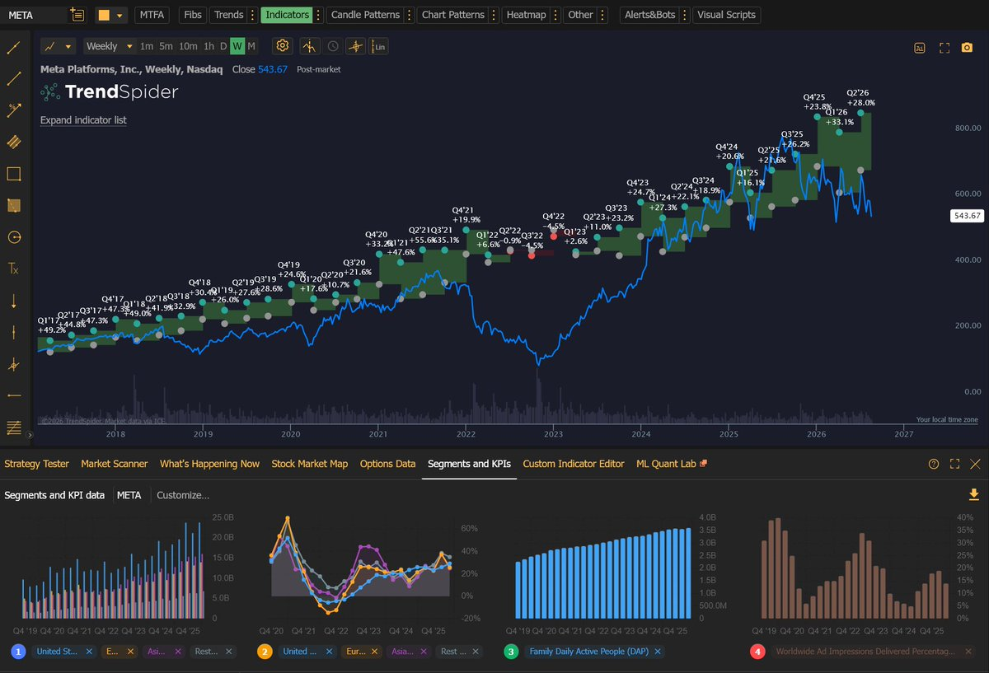989x673 pixels.
Task: Take a chart snapshot with the camera icon
Action: pyautogui.click(x=967, y=48)
